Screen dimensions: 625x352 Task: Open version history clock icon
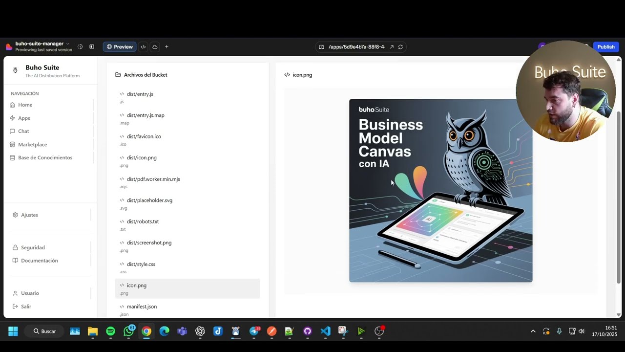click(80, 47)
